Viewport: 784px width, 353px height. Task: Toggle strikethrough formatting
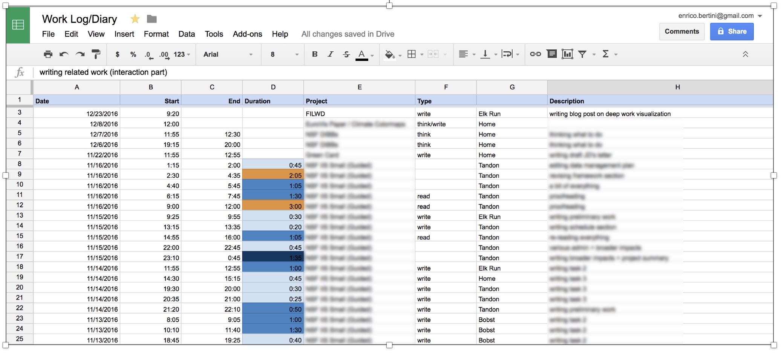point(346,54)
